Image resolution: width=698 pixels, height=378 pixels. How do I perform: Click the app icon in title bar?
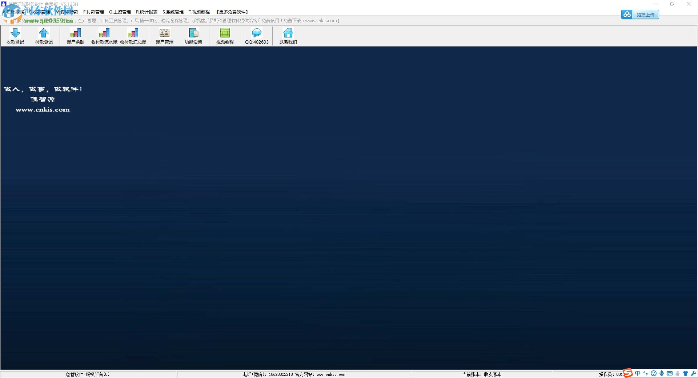[x=4, y=4]
